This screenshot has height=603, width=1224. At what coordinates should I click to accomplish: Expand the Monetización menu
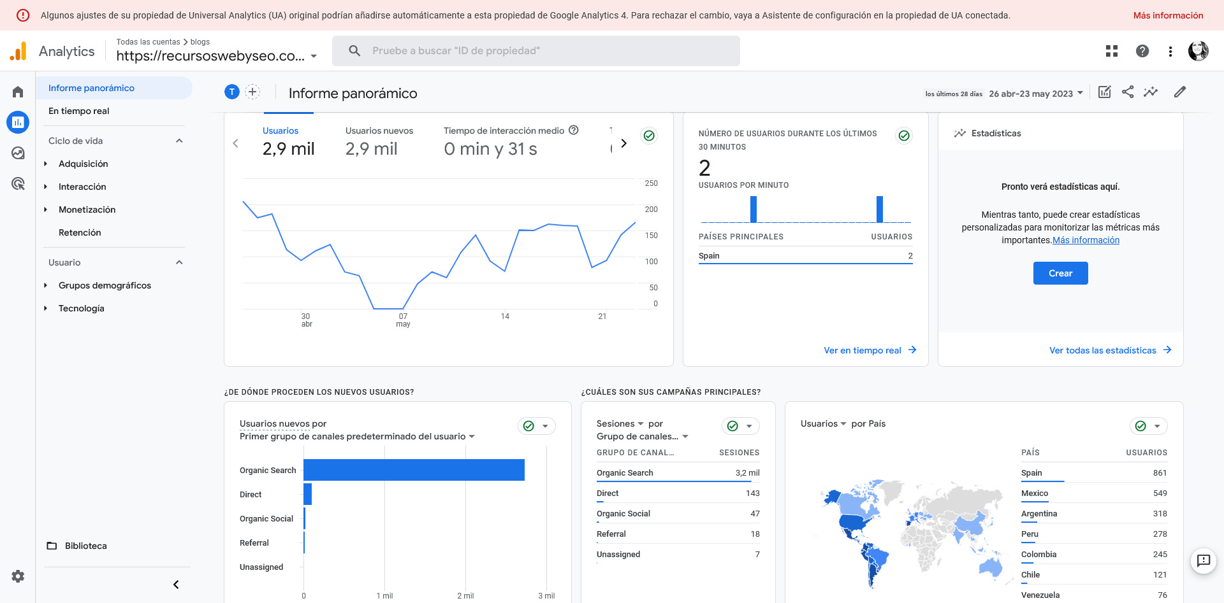46,209
